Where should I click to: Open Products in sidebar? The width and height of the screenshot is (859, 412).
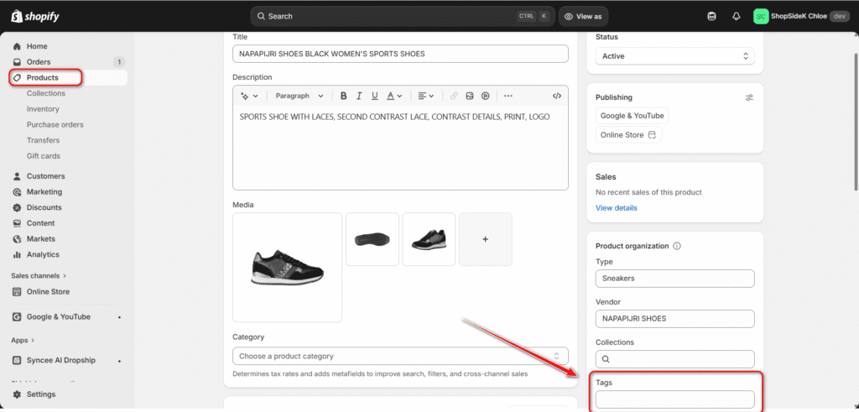click(x=42, y=78)
